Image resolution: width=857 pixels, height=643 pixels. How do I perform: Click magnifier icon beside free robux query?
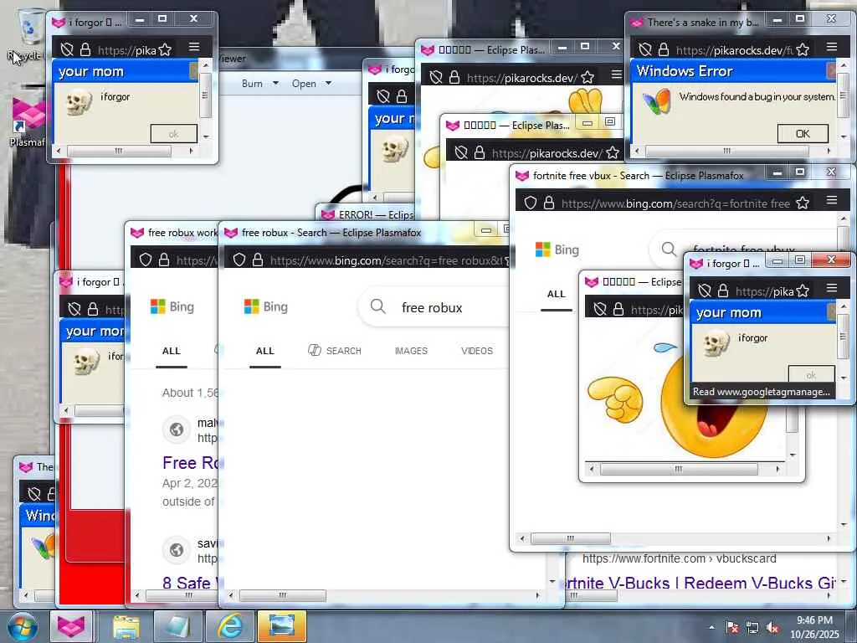[x=377, y=306]
